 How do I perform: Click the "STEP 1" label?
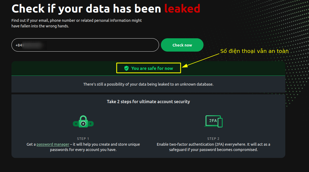point(83,139)
